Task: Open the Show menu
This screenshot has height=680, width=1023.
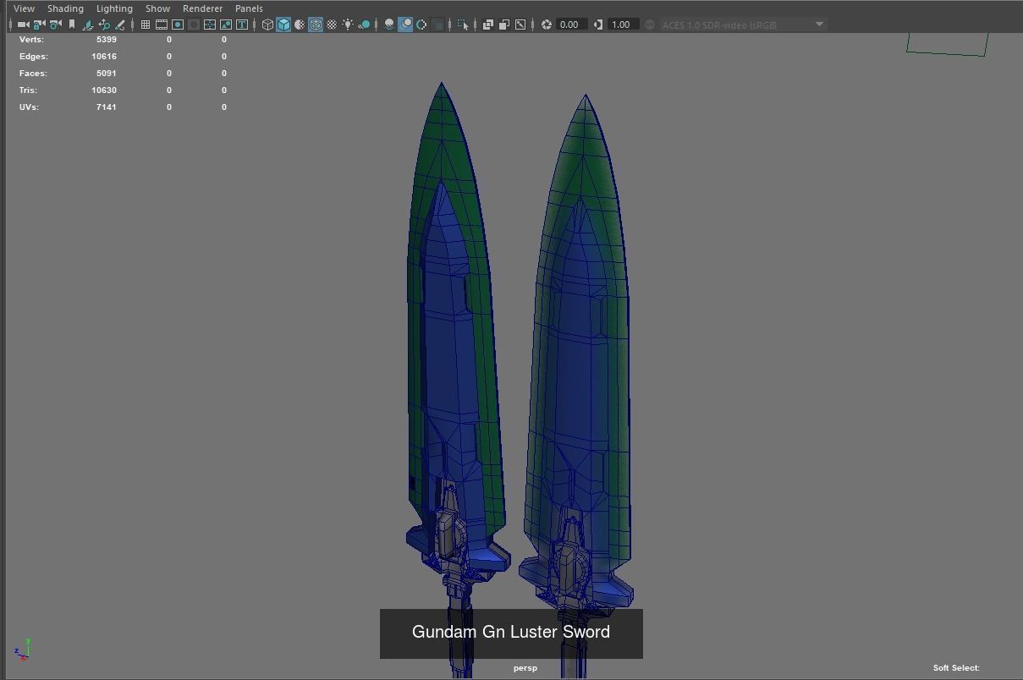Action: 157,8
